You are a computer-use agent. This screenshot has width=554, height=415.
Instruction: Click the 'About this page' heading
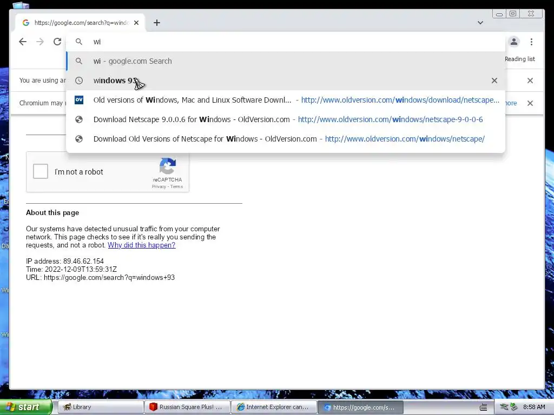(x=52, y=212)
